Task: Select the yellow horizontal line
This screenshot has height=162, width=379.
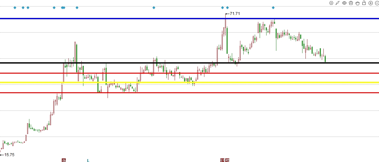Action: tap(190, 82)
